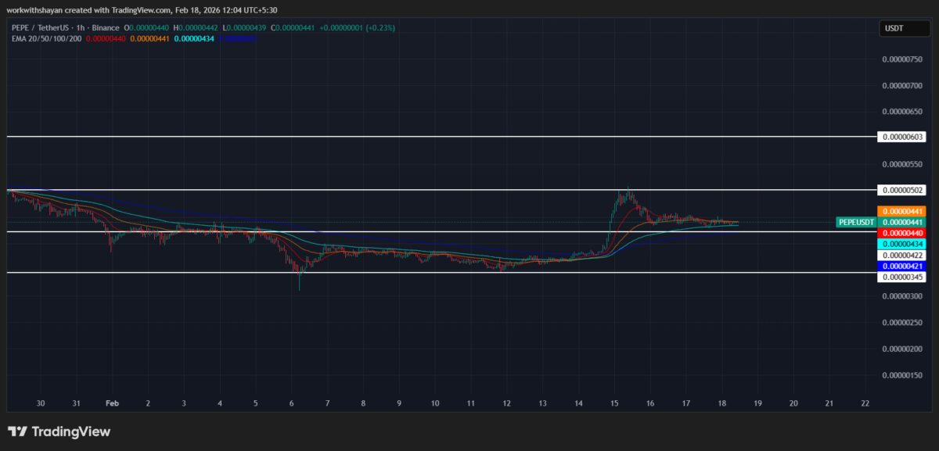
Task: Click the orange 0.00000441 EMA price tag
Action: click(902, 211)
